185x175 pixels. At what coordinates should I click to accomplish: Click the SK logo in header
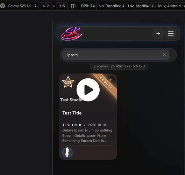[71, 34]
